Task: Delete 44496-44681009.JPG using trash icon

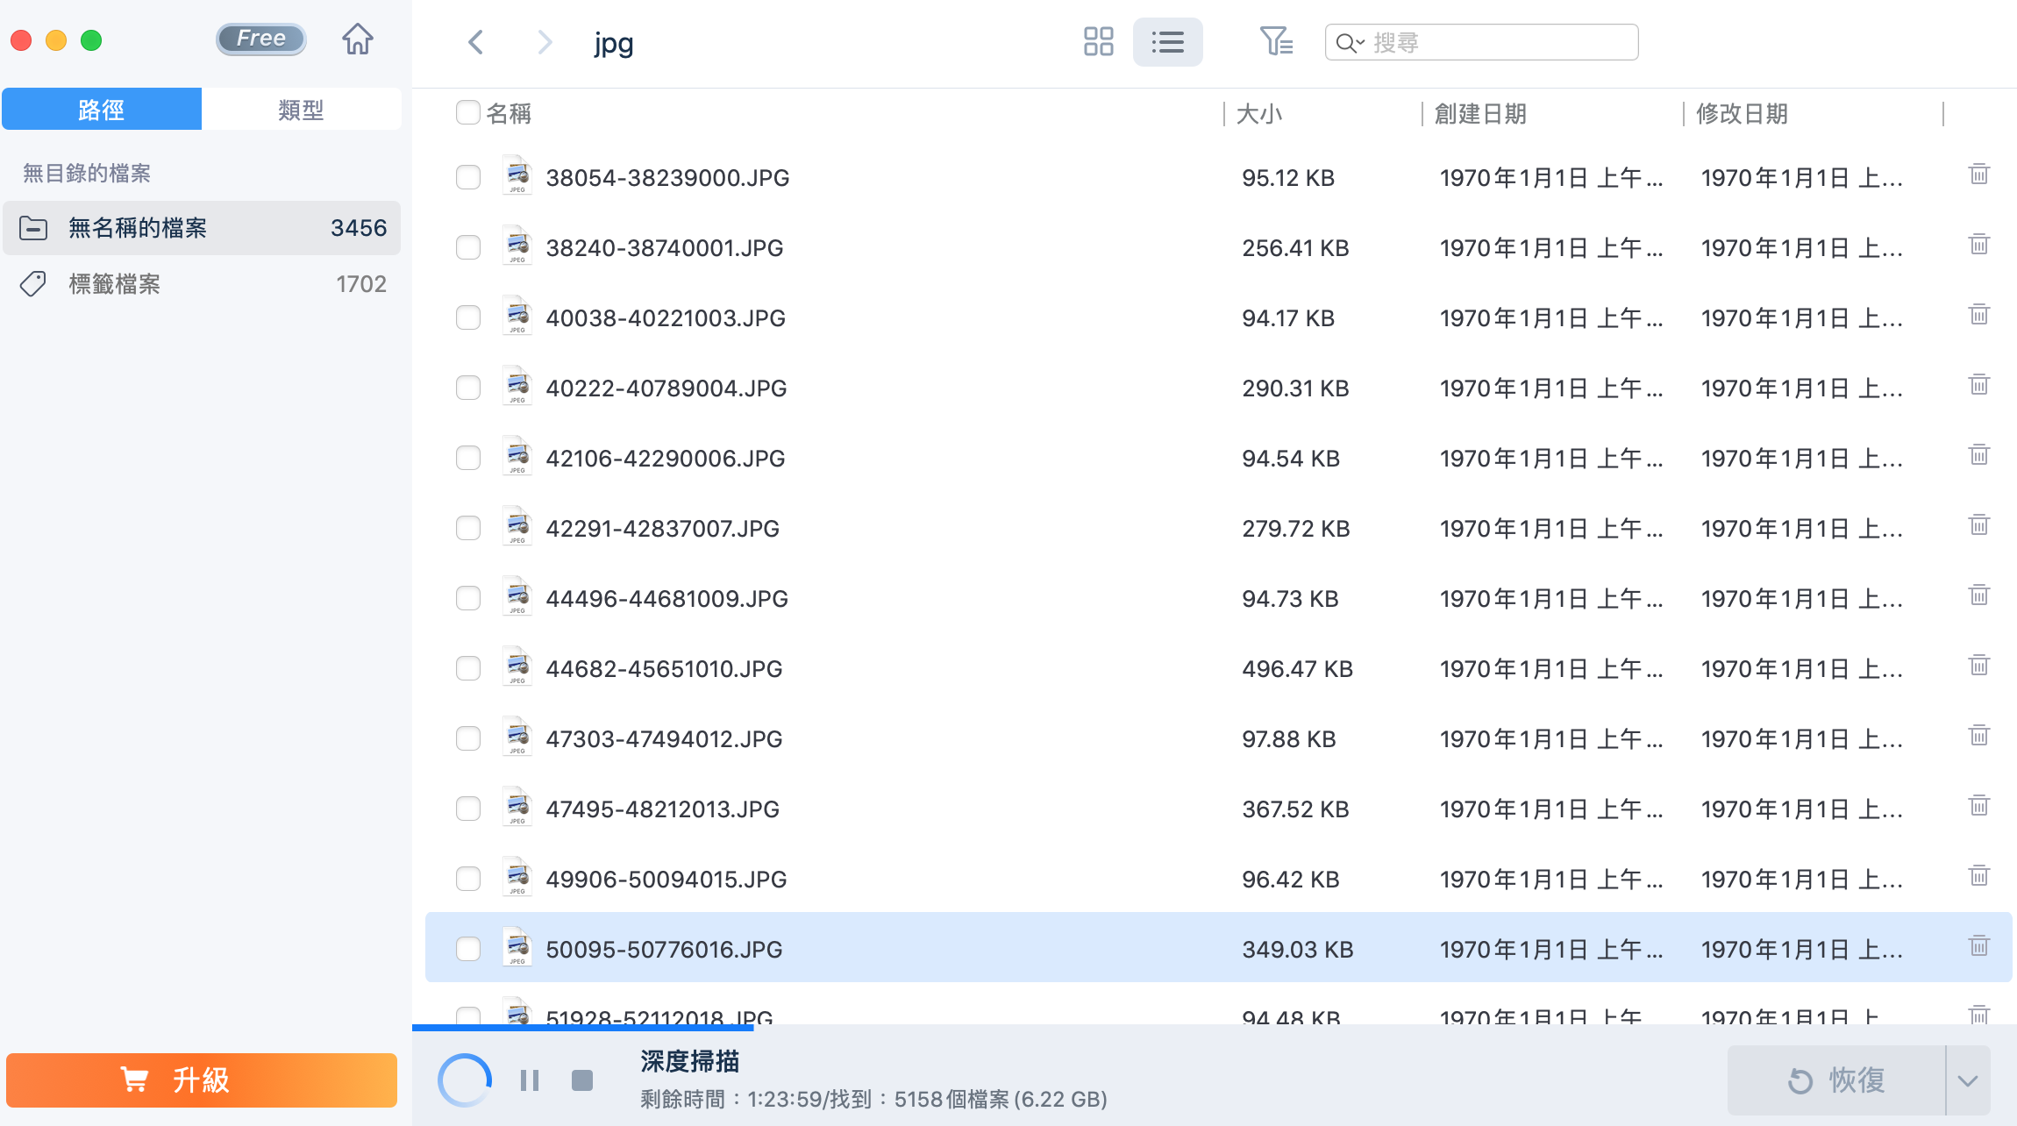Action: click(x=1979, y=595)
